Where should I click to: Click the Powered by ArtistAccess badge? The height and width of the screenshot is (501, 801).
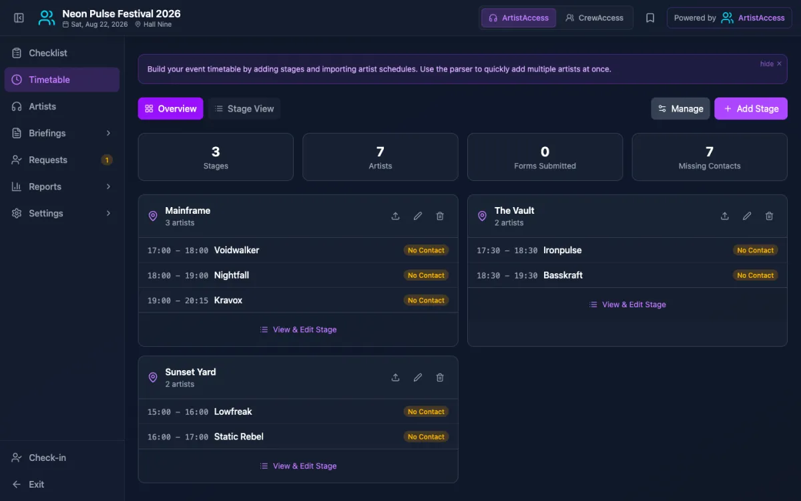[x=730, y=18]
